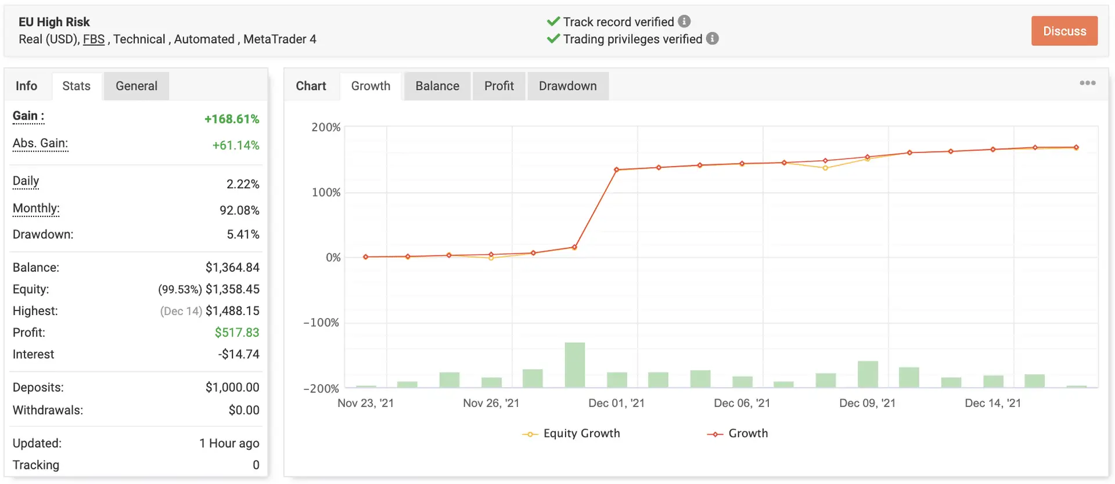
Task: Toggle Growth series in chart legend
Action: pos(738,434)
